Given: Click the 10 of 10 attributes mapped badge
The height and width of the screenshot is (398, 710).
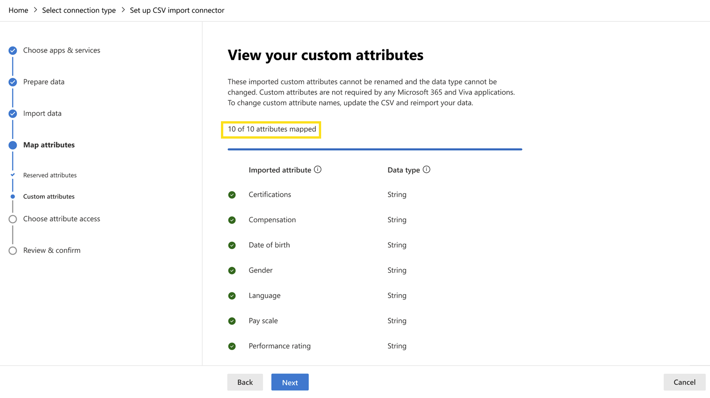Looking at the screenshot, I should 271,129.
